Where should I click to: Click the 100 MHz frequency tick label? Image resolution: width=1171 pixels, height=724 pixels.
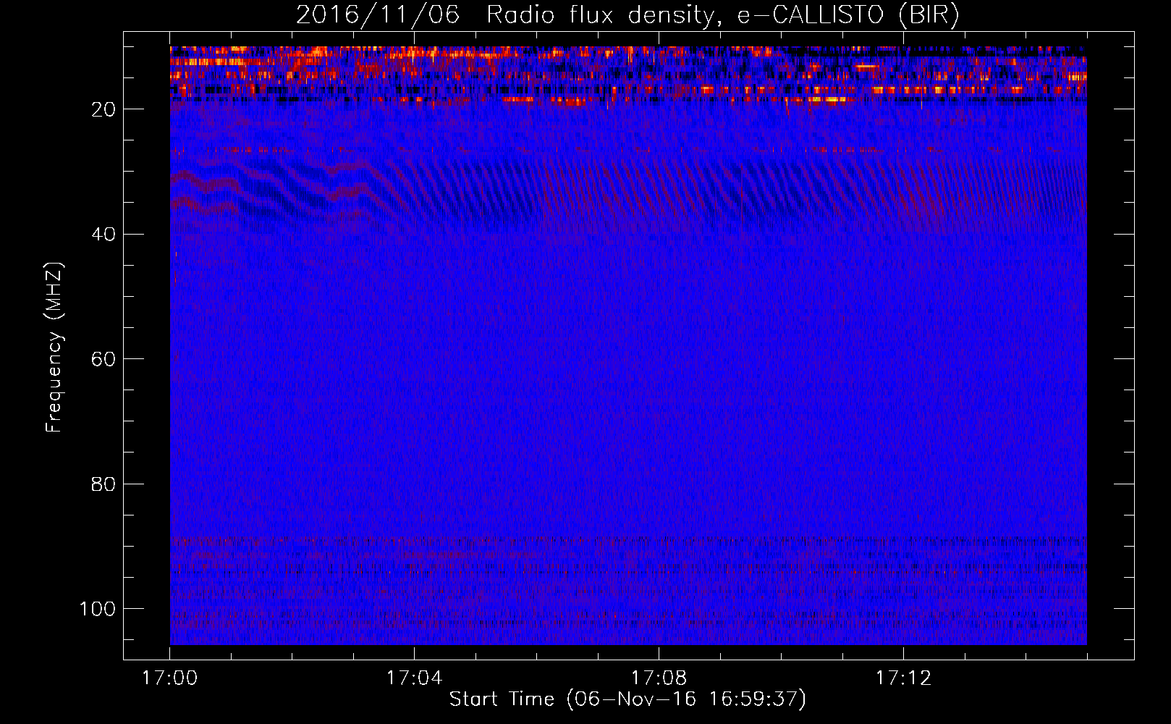(98, 609)
